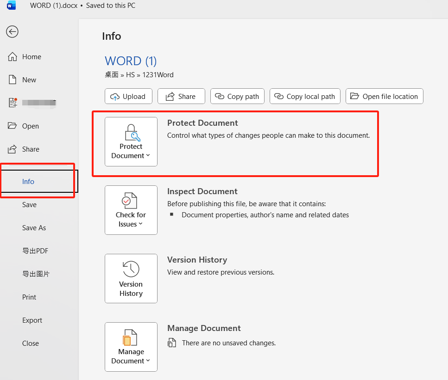The width and height of the screenshot is (448, 380).
Task: Select Export in the left menu
Action: point(32,320)
